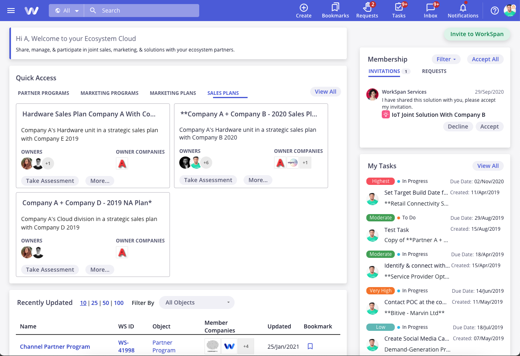
Task: Click Wipro logo in Company B card
Action: click(293, 163)
